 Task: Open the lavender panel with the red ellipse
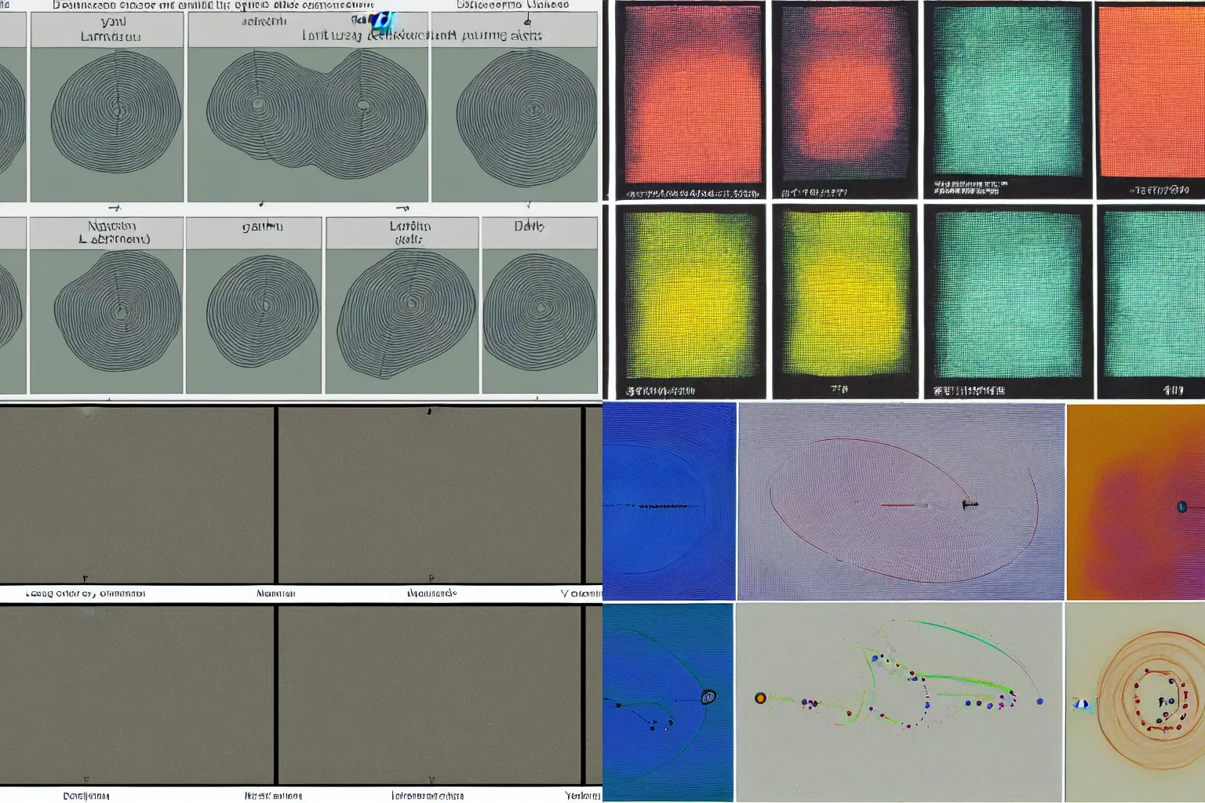coord(901,502)
